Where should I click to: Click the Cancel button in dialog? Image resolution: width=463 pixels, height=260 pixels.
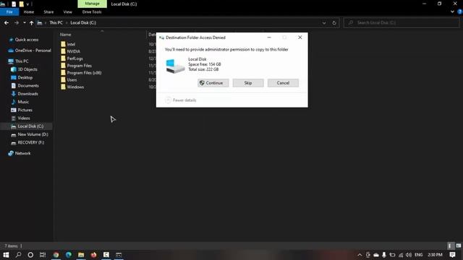tap(283, 83)
